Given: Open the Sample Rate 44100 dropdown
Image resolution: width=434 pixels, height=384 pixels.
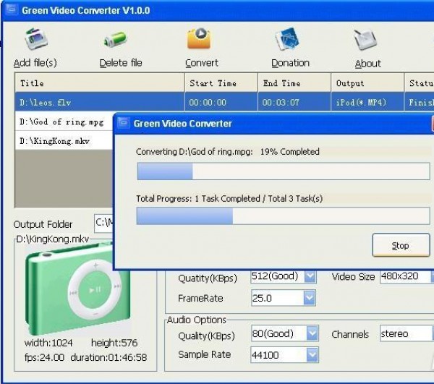Looking at the screenshot, I should click(312, 355).
